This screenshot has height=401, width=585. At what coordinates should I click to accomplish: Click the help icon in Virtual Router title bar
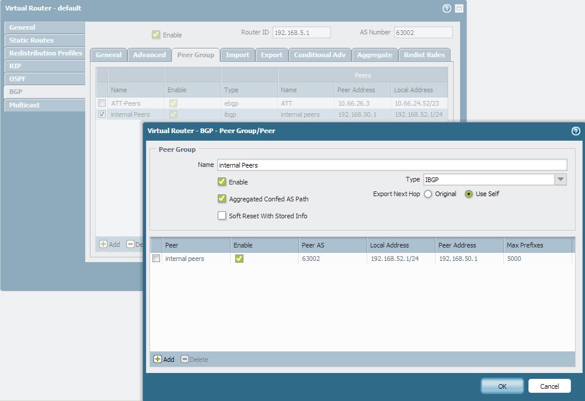coord(447,9)
